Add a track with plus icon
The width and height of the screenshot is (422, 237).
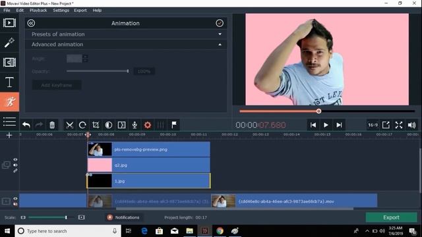coord(9,135)
